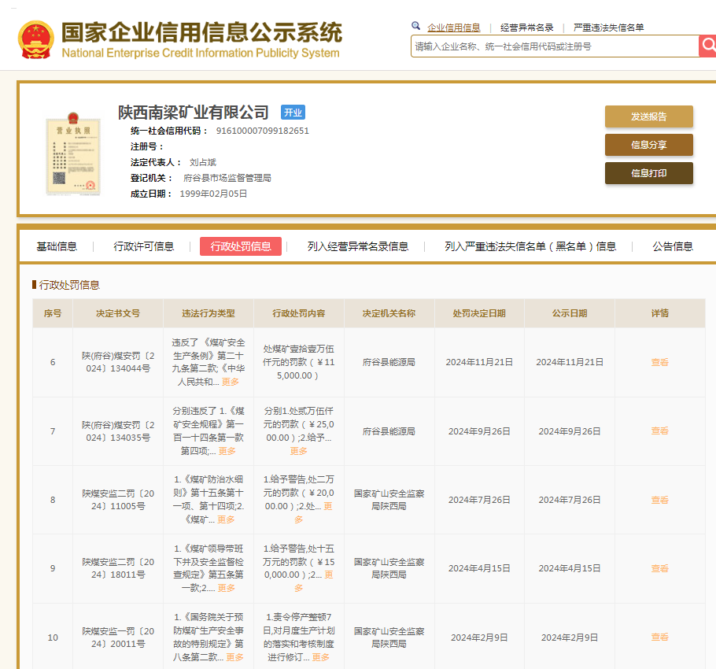Select 严重违法失信名单 search category
The height and width of the screenshot is (669, 716).
tap(608, 28)
